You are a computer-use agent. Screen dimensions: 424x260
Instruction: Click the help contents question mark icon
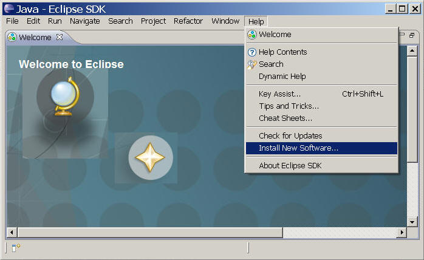pyautogui.click(x=251, y=52)
